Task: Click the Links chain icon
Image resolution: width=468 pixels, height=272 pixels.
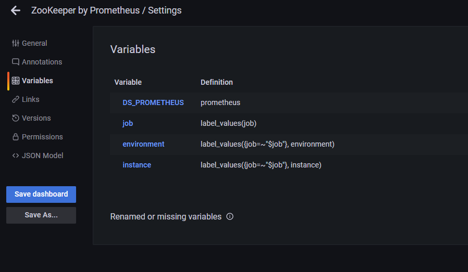Action: (x=16, y=99)
